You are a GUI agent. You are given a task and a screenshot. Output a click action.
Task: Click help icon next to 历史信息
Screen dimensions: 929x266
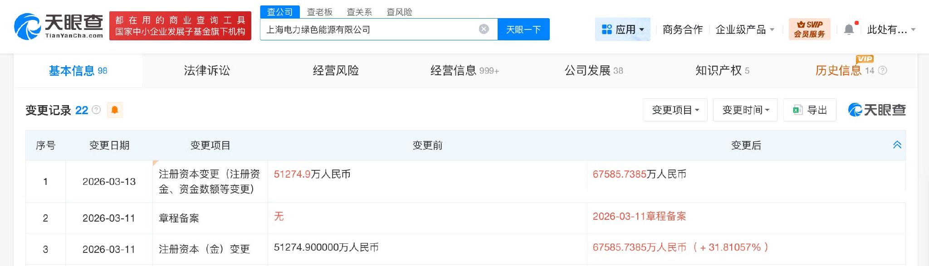click(882, 70)
